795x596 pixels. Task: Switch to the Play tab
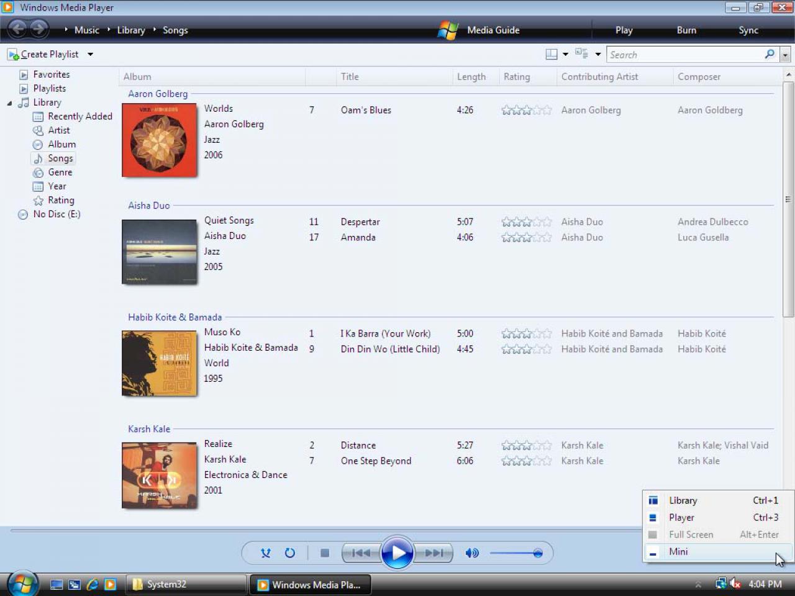point(624,30)
